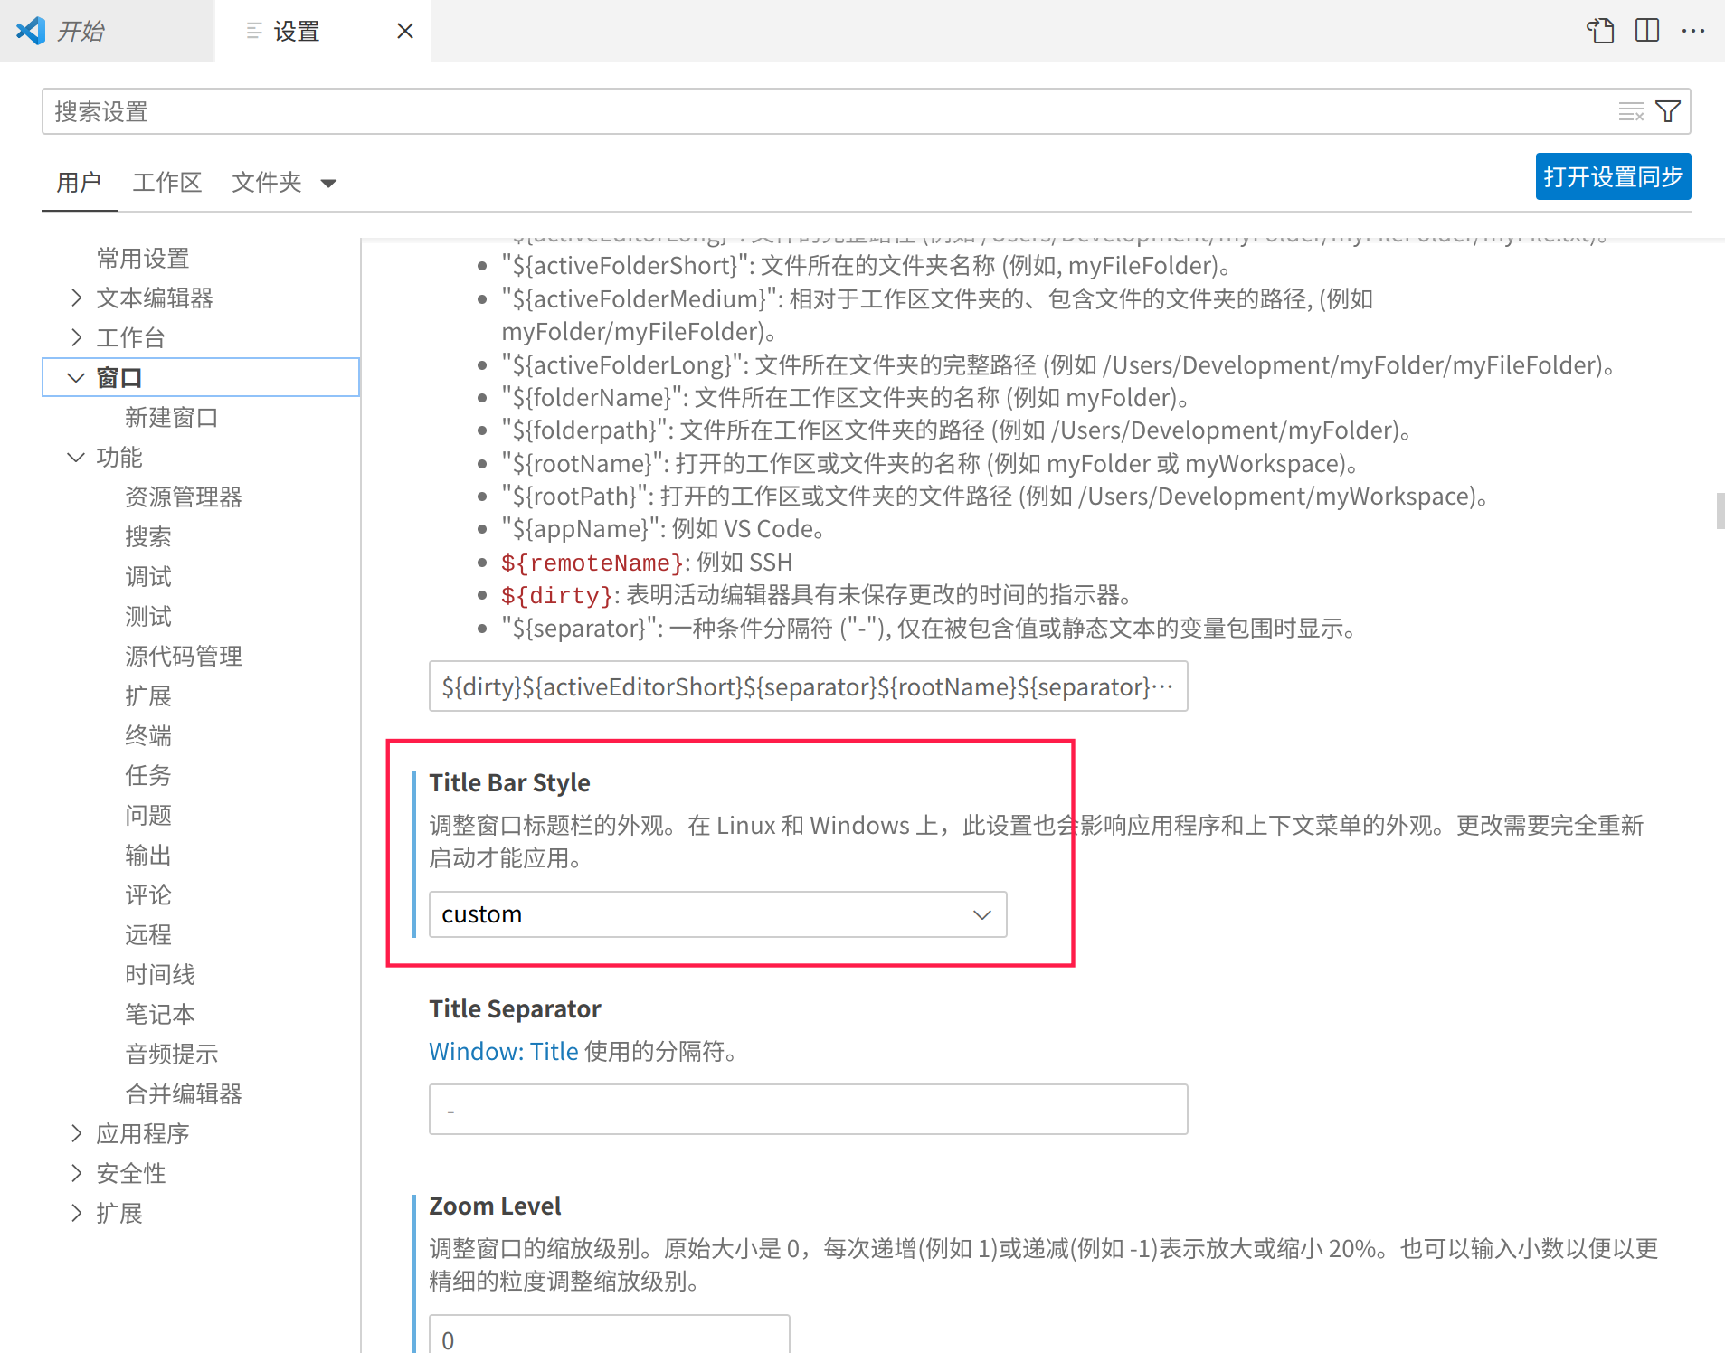This screenshot has height=1353, width=1725.
Task: Open the Window: Title setting link
Action: (x=503, y=1050)
